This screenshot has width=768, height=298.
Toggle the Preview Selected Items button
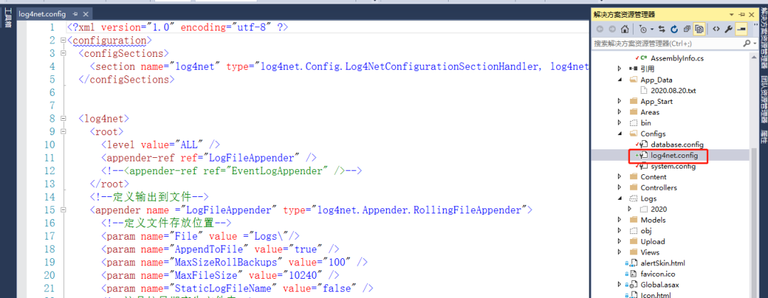click(x=740, y=29)
